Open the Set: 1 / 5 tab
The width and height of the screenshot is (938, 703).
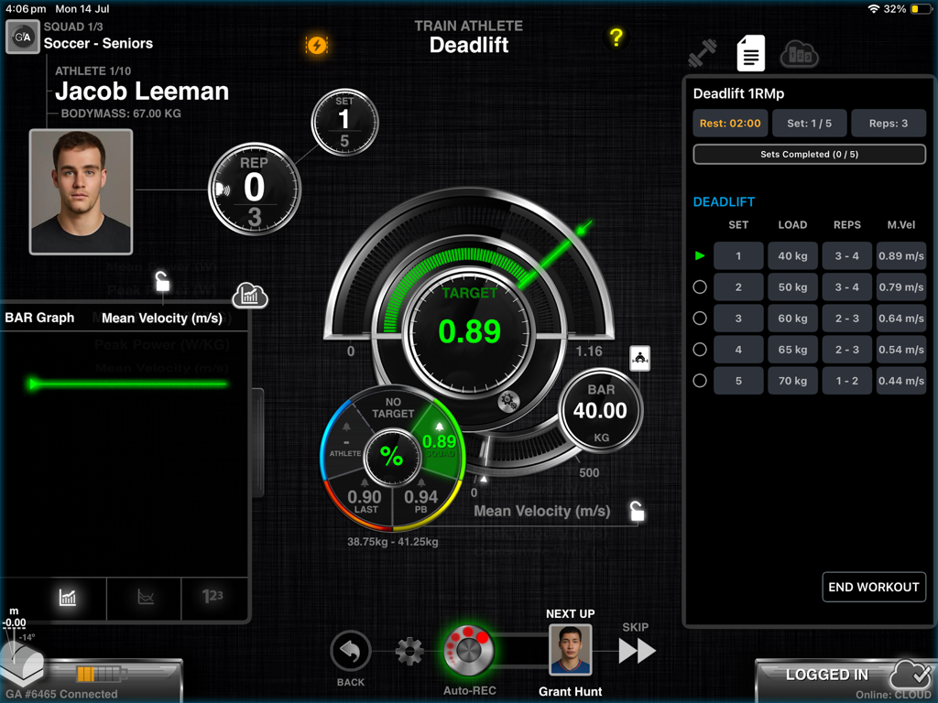click(810, 123)
